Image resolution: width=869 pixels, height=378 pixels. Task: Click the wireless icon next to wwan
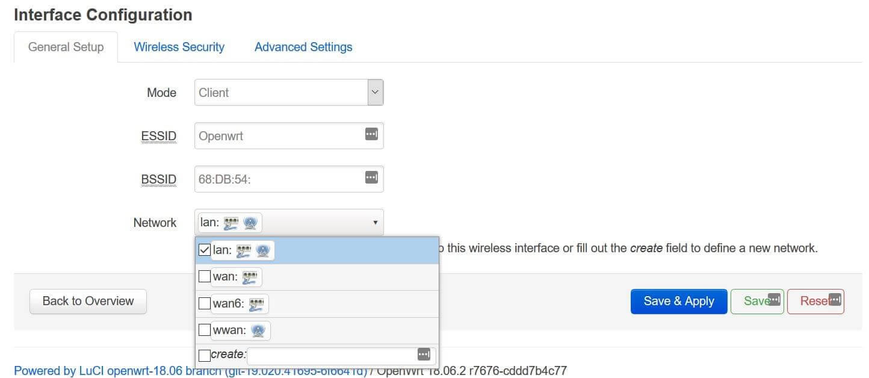(x=260, y=330)
